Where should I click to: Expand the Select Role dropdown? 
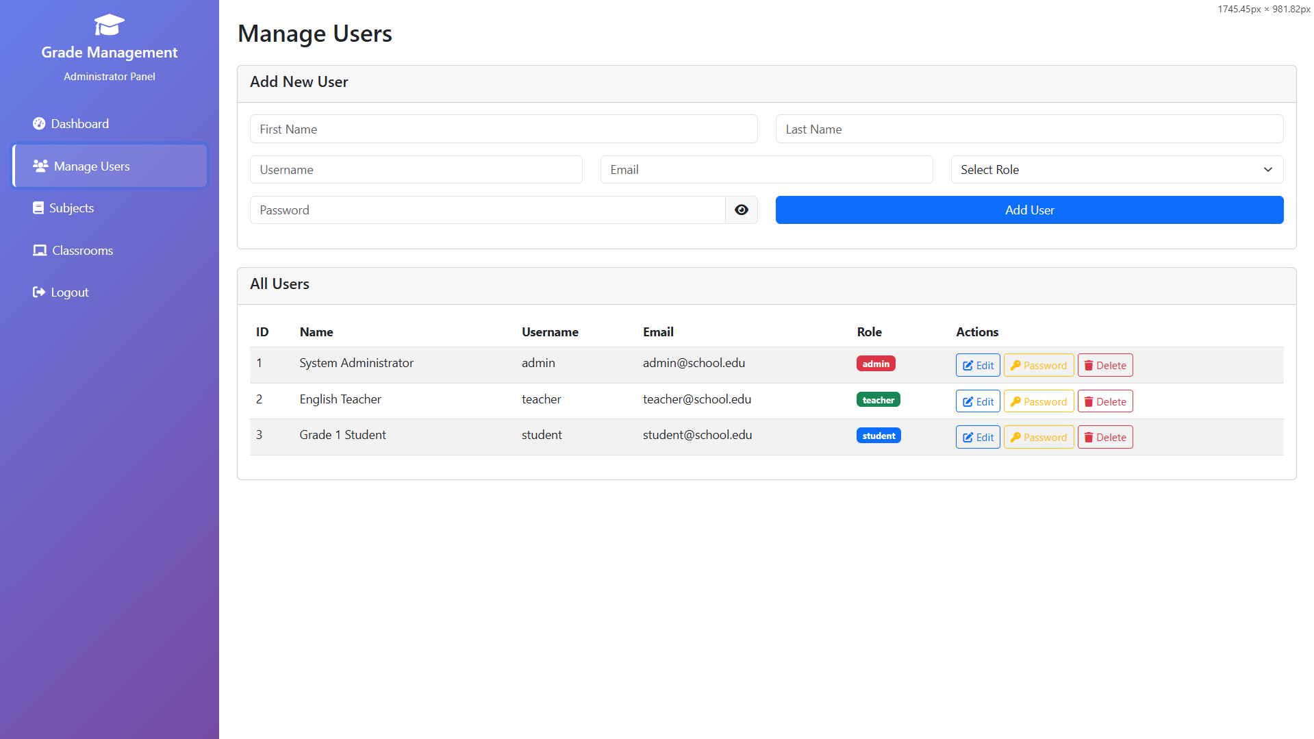(1116, 170)
